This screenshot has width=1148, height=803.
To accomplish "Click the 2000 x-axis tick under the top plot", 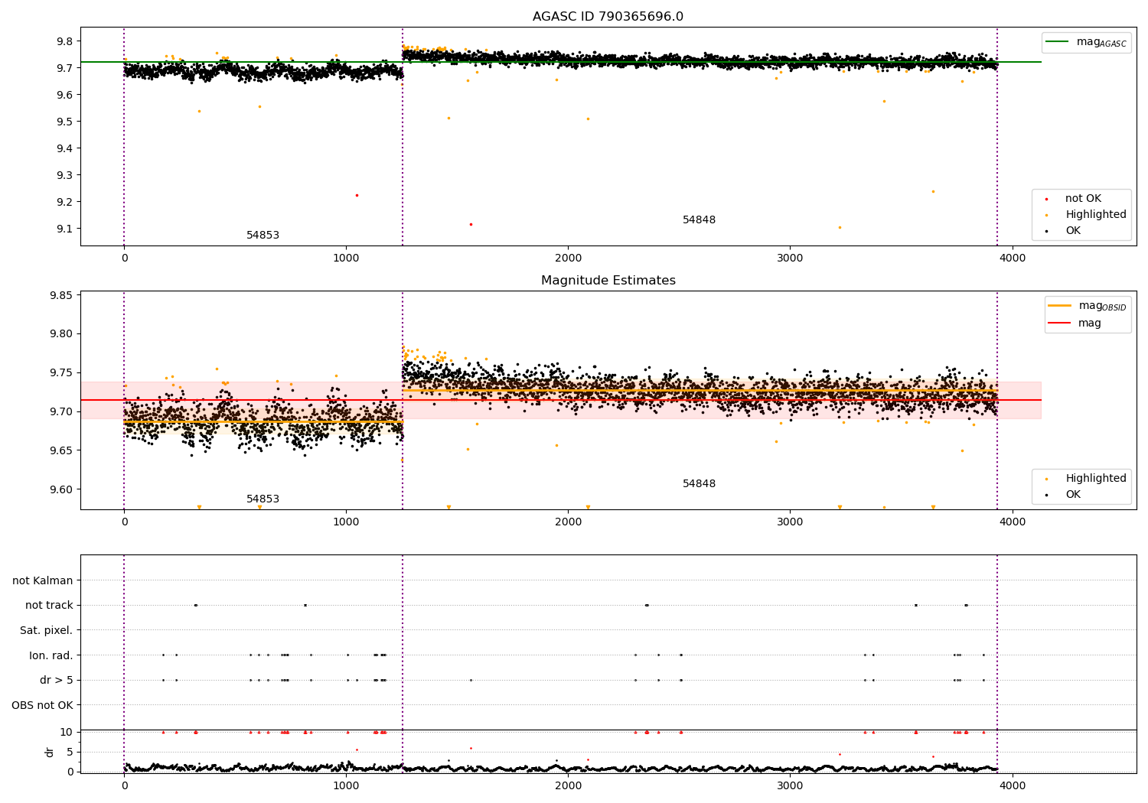I will (568, 258).
